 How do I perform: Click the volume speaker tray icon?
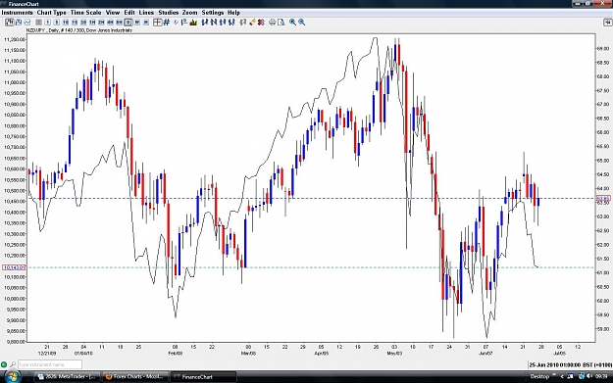[x=589, y=376]
